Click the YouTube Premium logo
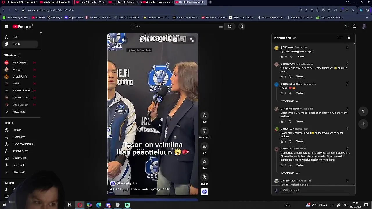 pyautogui.click(x=22, y=26)
